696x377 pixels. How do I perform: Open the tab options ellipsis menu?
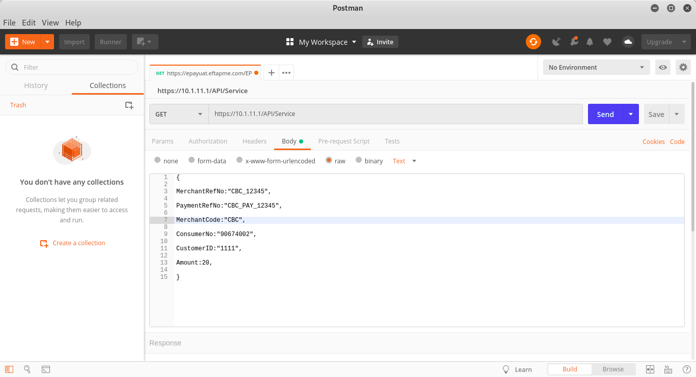[x=286, y=73]
